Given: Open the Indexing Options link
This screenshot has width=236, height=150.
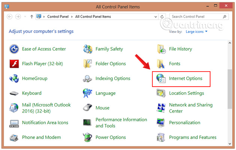Looking at the screenshot, I should coord(113,79).
